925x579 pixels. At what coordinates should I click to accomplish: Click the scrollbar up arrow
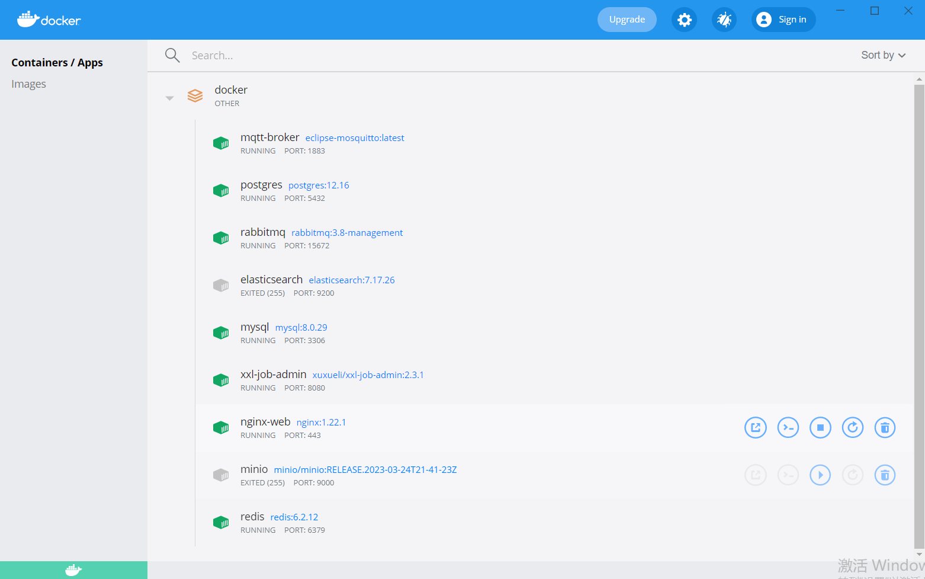919,78
